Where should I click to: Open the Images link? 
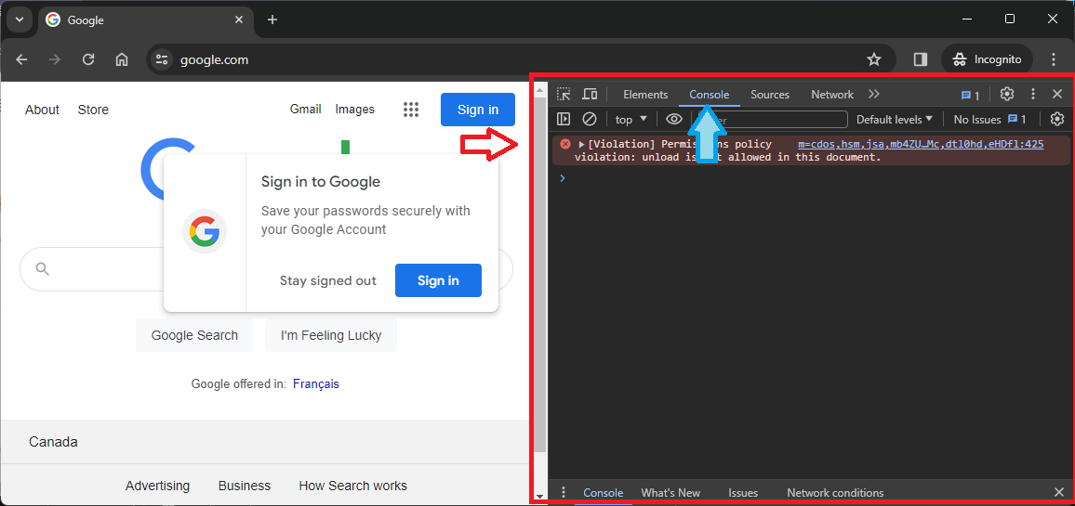pos(355,109)
